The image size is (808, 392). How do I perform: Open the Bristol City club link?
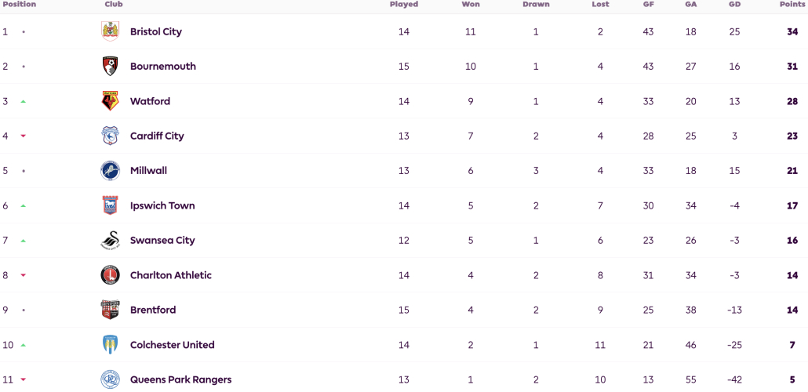[x=155, y=31]
